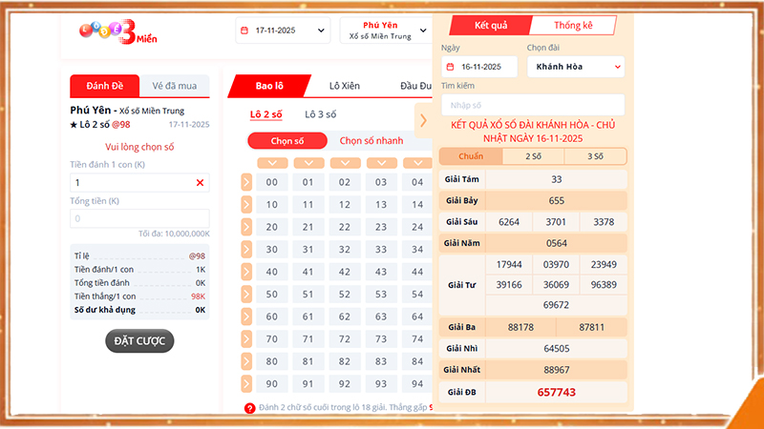Screen dimensions: 764x429
Task: Select whole column above number 00
Action: (x=272, y=163)
